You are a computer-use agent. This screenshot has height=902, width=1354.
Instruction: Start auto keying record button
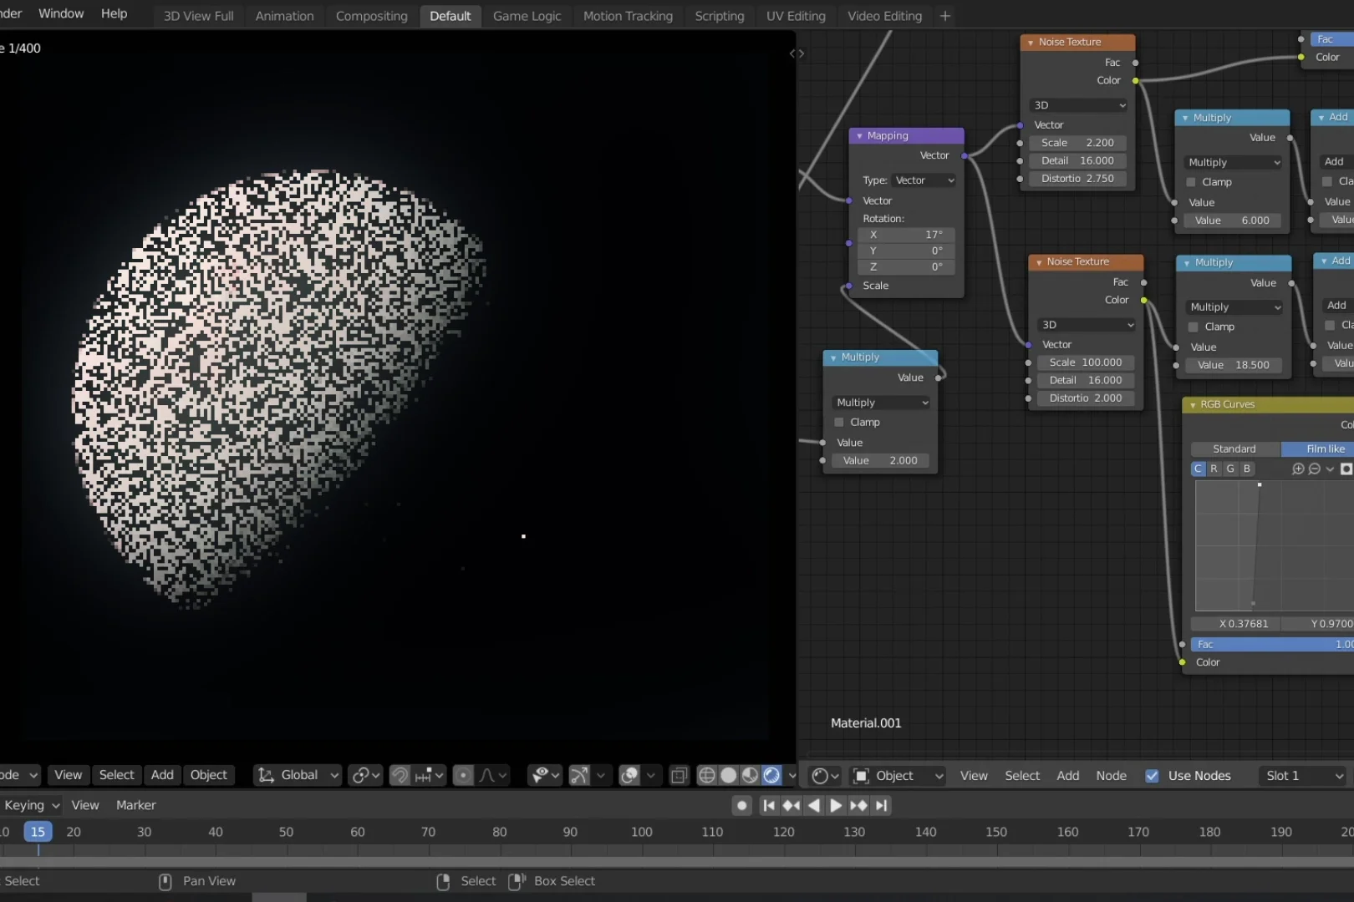[741, 805]
